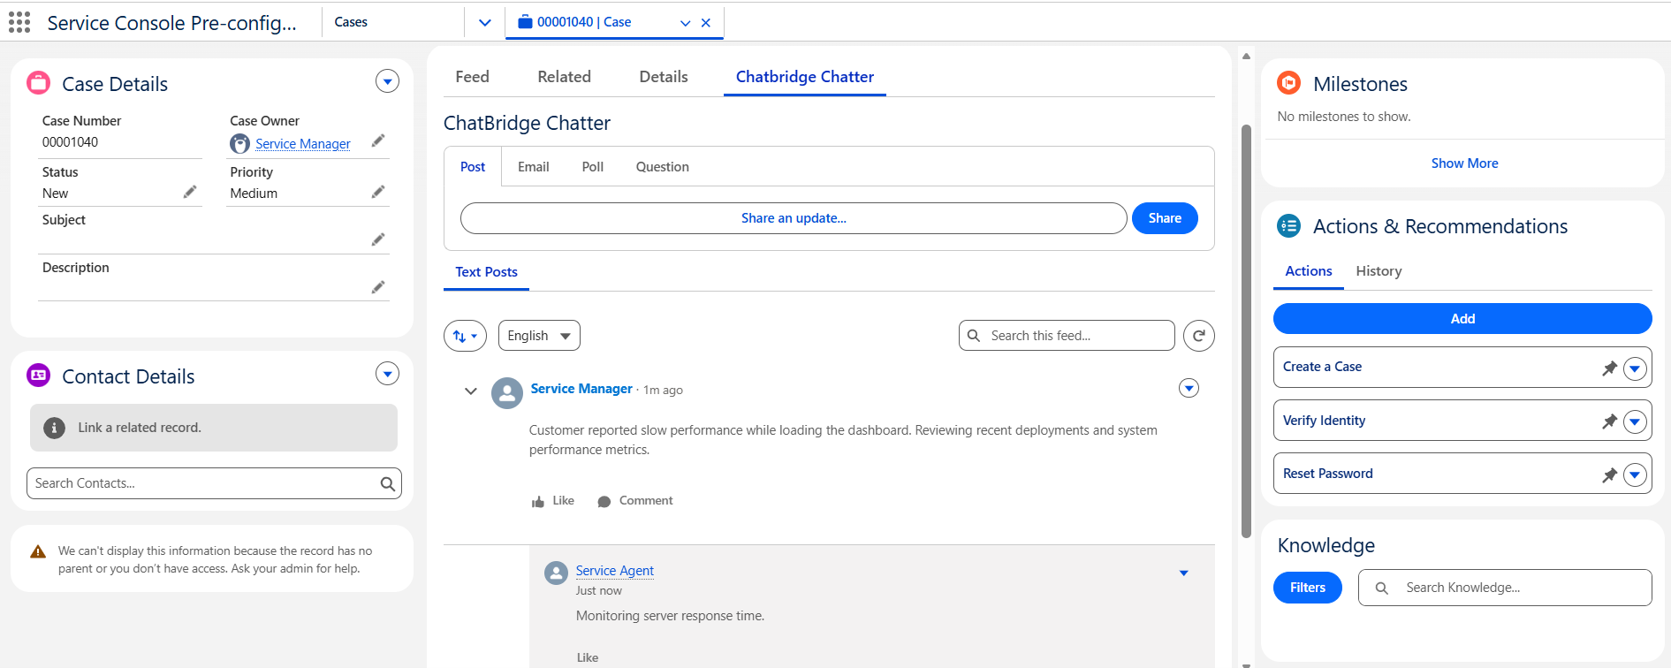Viewport: 1671px width, 668px height.
Task: Click the Service Agent comment avatar
Action: point(556,573)
